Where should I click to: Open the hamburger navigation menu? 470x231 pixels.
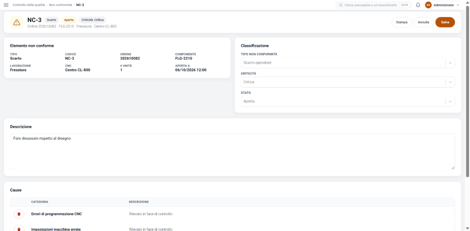pyautogui.click(x=6, y=5)
